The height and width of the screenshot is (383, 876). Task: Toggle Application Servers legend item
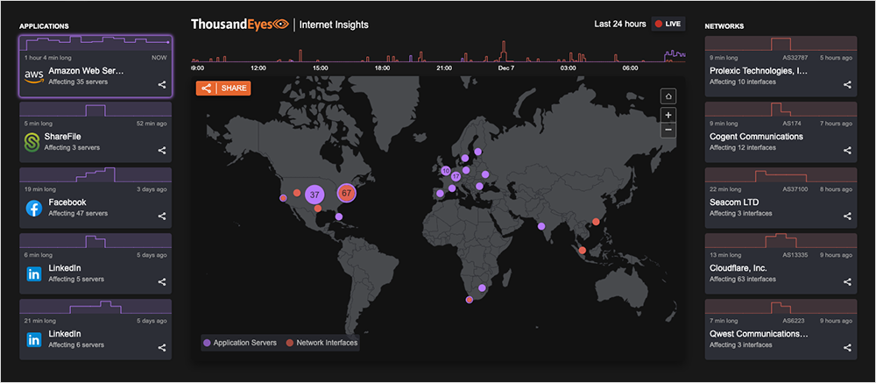pos(240,343)
